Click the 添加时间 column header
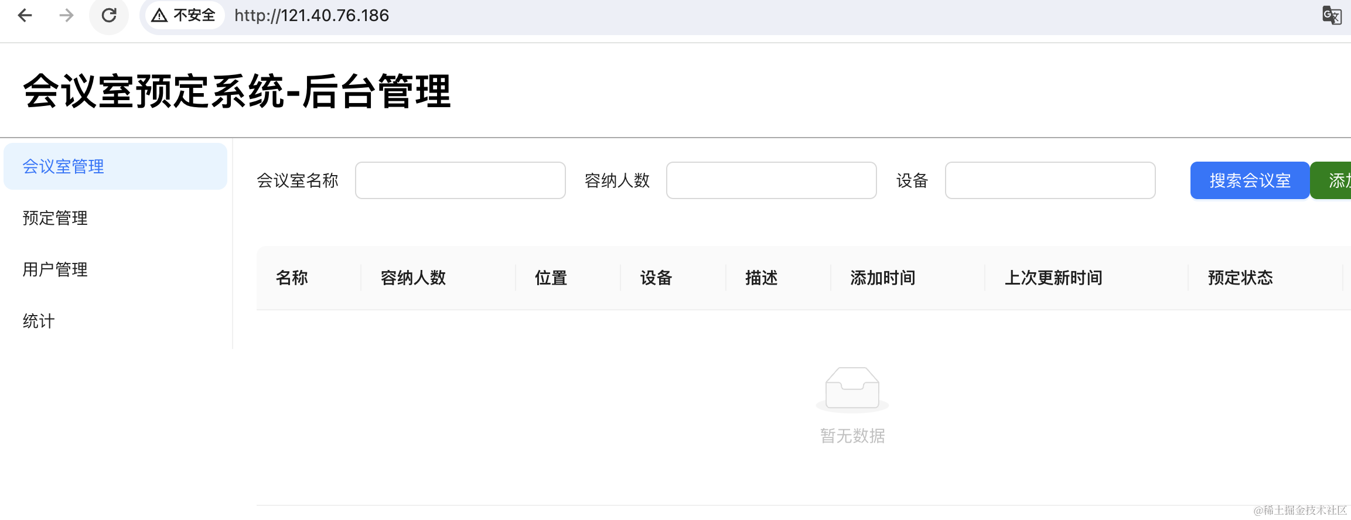This screenshot has width=1351, height=520. pyautogui.click(x=882, y=278)
